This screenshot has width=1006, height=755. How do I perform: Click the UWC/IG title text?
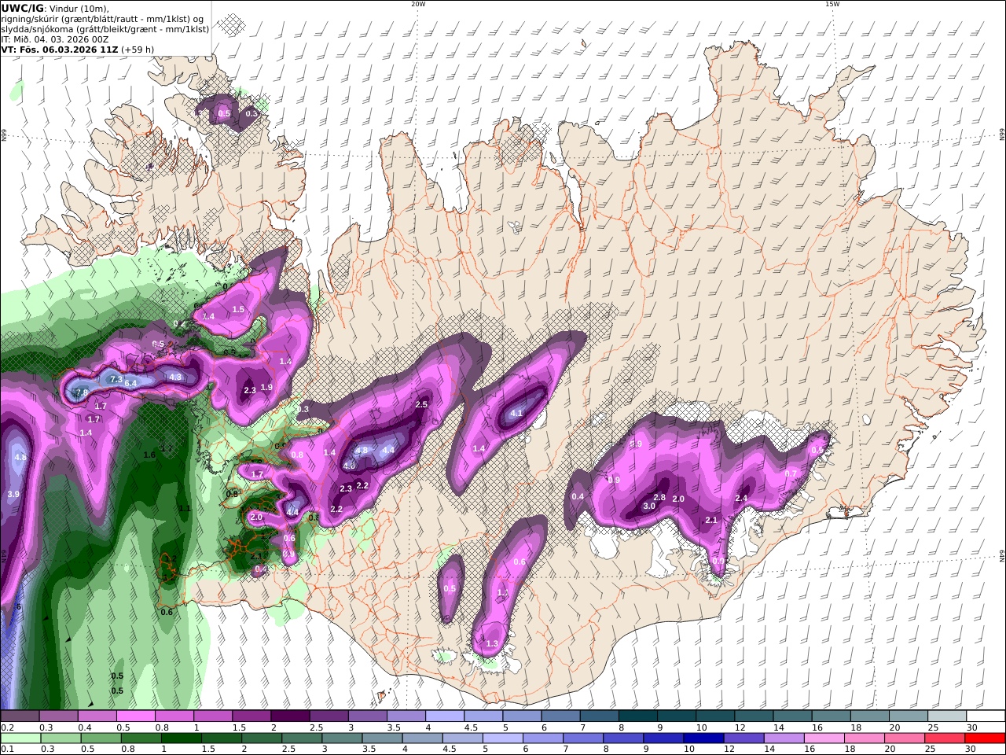[x=22, y=9]
